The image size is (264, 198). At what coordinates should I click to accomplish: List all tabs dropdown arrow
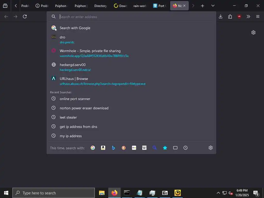[213, 6]
